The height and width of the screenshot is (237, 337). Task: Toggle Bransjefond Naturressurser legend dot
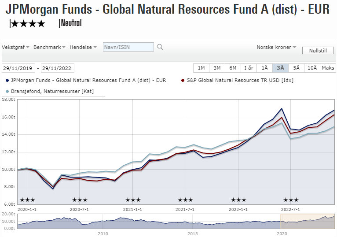7,92
